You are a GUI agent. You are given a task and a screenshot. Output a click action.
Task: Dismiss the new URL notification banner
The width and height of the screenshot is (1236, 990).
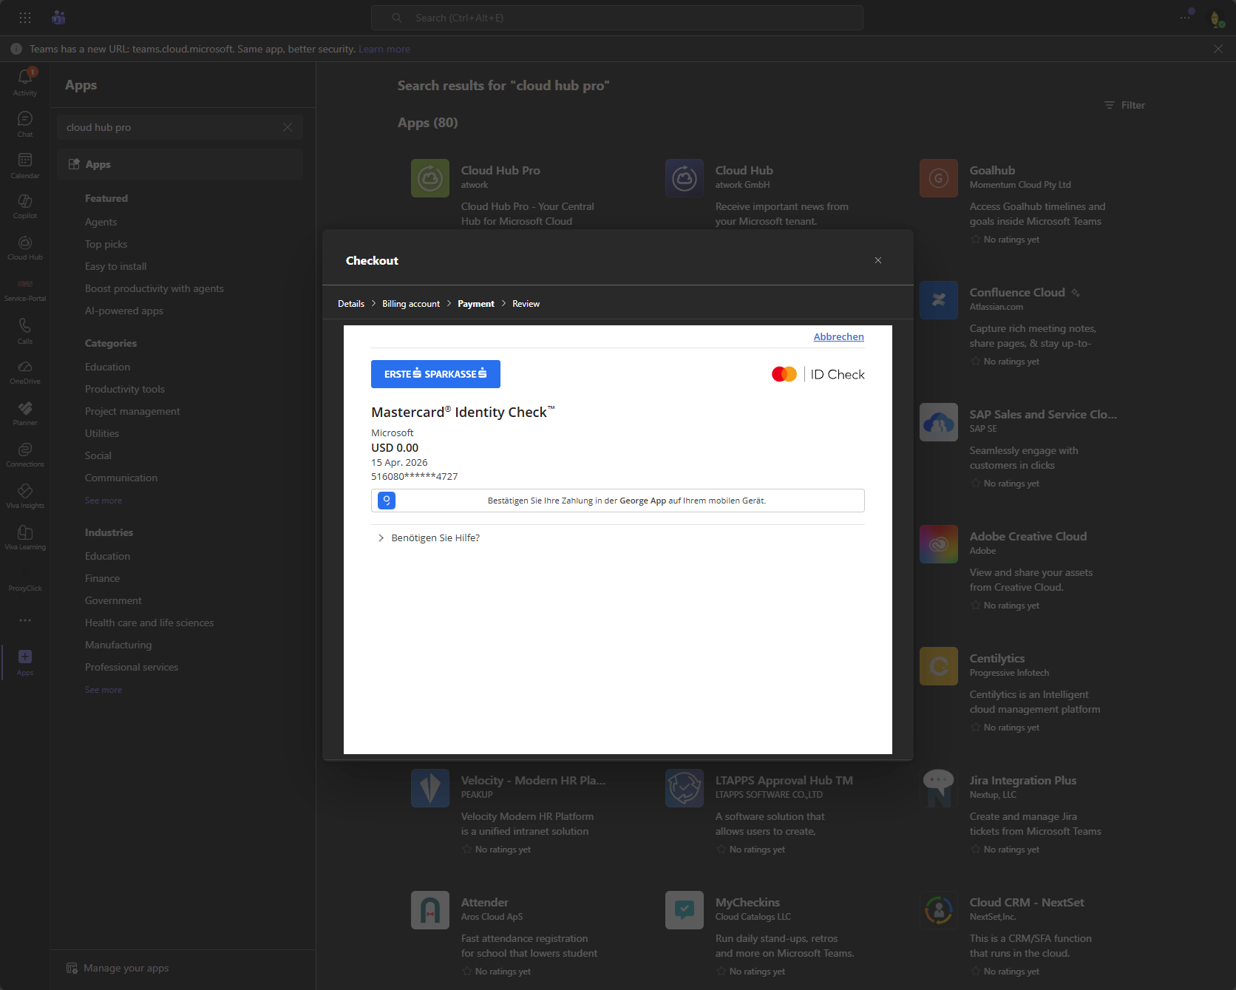click(x=1218, y=49)
